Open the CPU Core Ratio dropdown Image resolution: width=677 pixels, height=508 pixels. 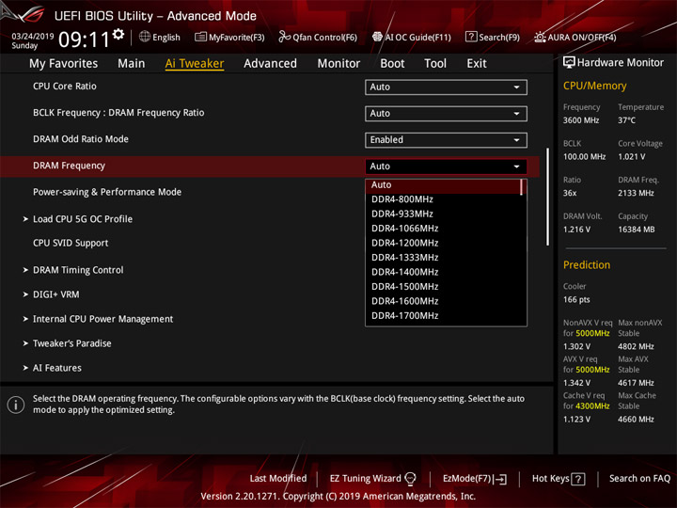(x=446, y=87)
